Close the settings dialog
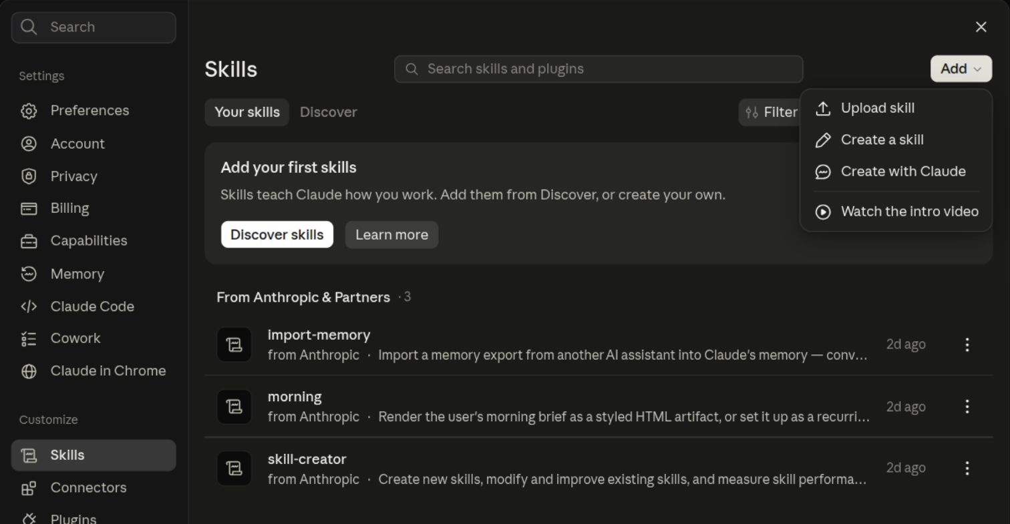1010x524 pixels. (981, 27)
